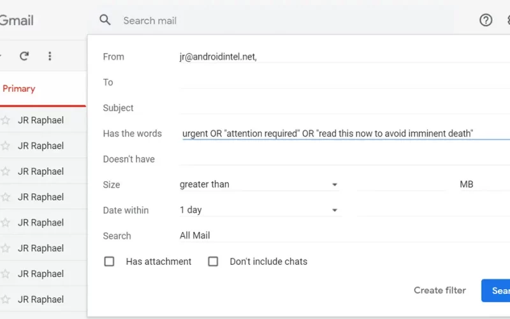Star the last JR Raphael email

pos(5,299)
